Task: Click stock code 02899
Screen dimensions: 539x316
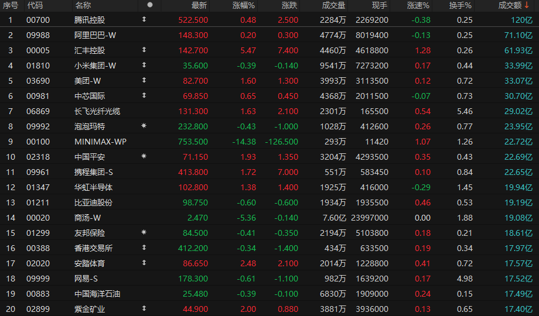Action: coord(38,309)
